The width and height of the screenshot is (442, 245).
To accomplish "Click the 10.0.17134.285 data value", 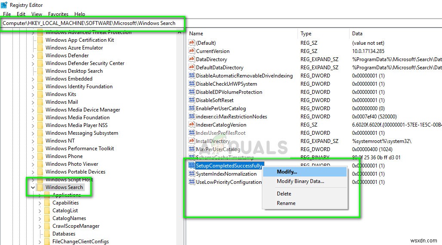I will pos(368,51).
